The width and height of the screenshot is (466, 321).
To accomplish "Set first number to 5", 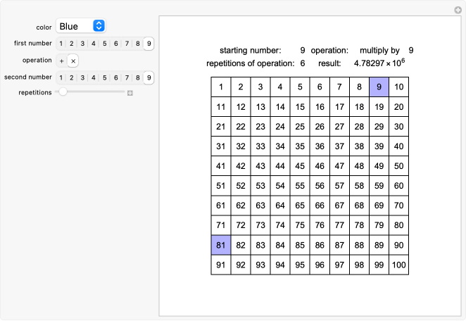I will [105, 44].
